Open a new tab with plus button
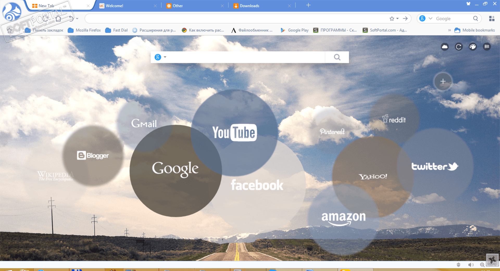 coord(308,5)
